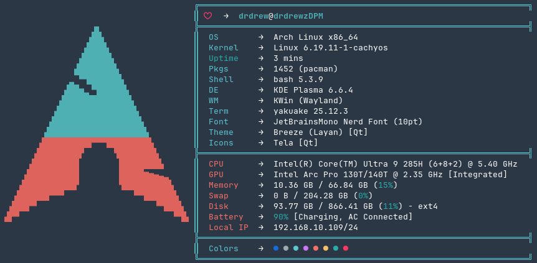The height and width of the screenshot is (263, 537).
Task: Click 'Breeze (Layan) [Qt]' value
Action: (x=321, y=132)
